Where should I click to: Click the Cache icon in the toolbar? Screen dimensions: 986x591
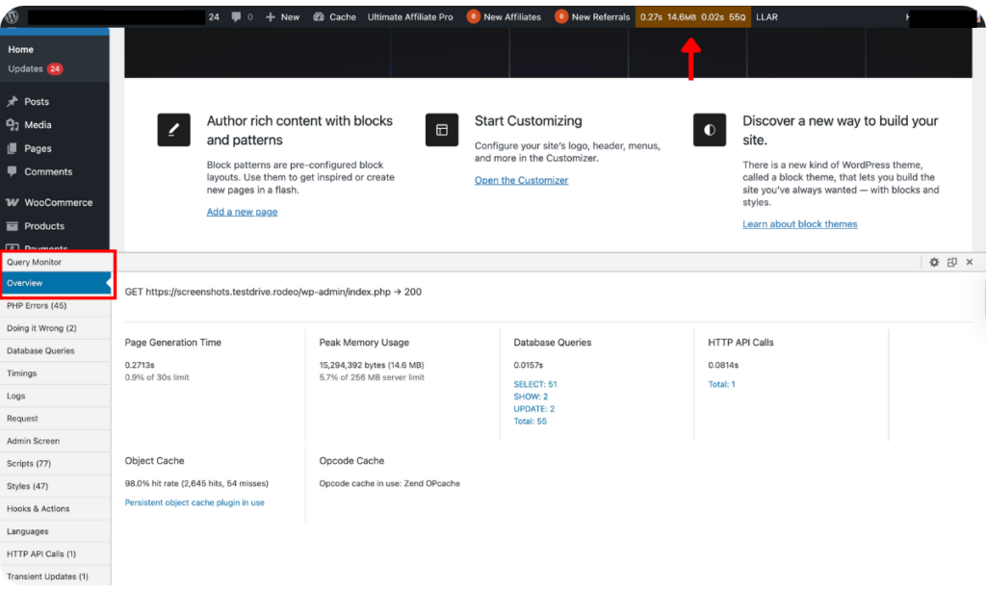tap(320, 16)
